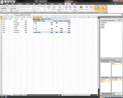Select cell with 'helmet' in row 7
Viewport: 123px width, 98px height.
(x=18, y=31)
